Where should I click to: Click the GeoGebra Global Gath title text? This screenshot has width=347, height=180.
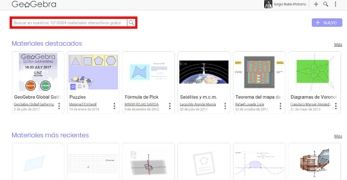pyautogui.click(x=37, y=97)
